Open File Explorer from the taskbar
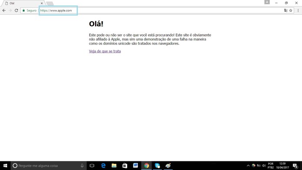302x170 pixels. (114, 166)
